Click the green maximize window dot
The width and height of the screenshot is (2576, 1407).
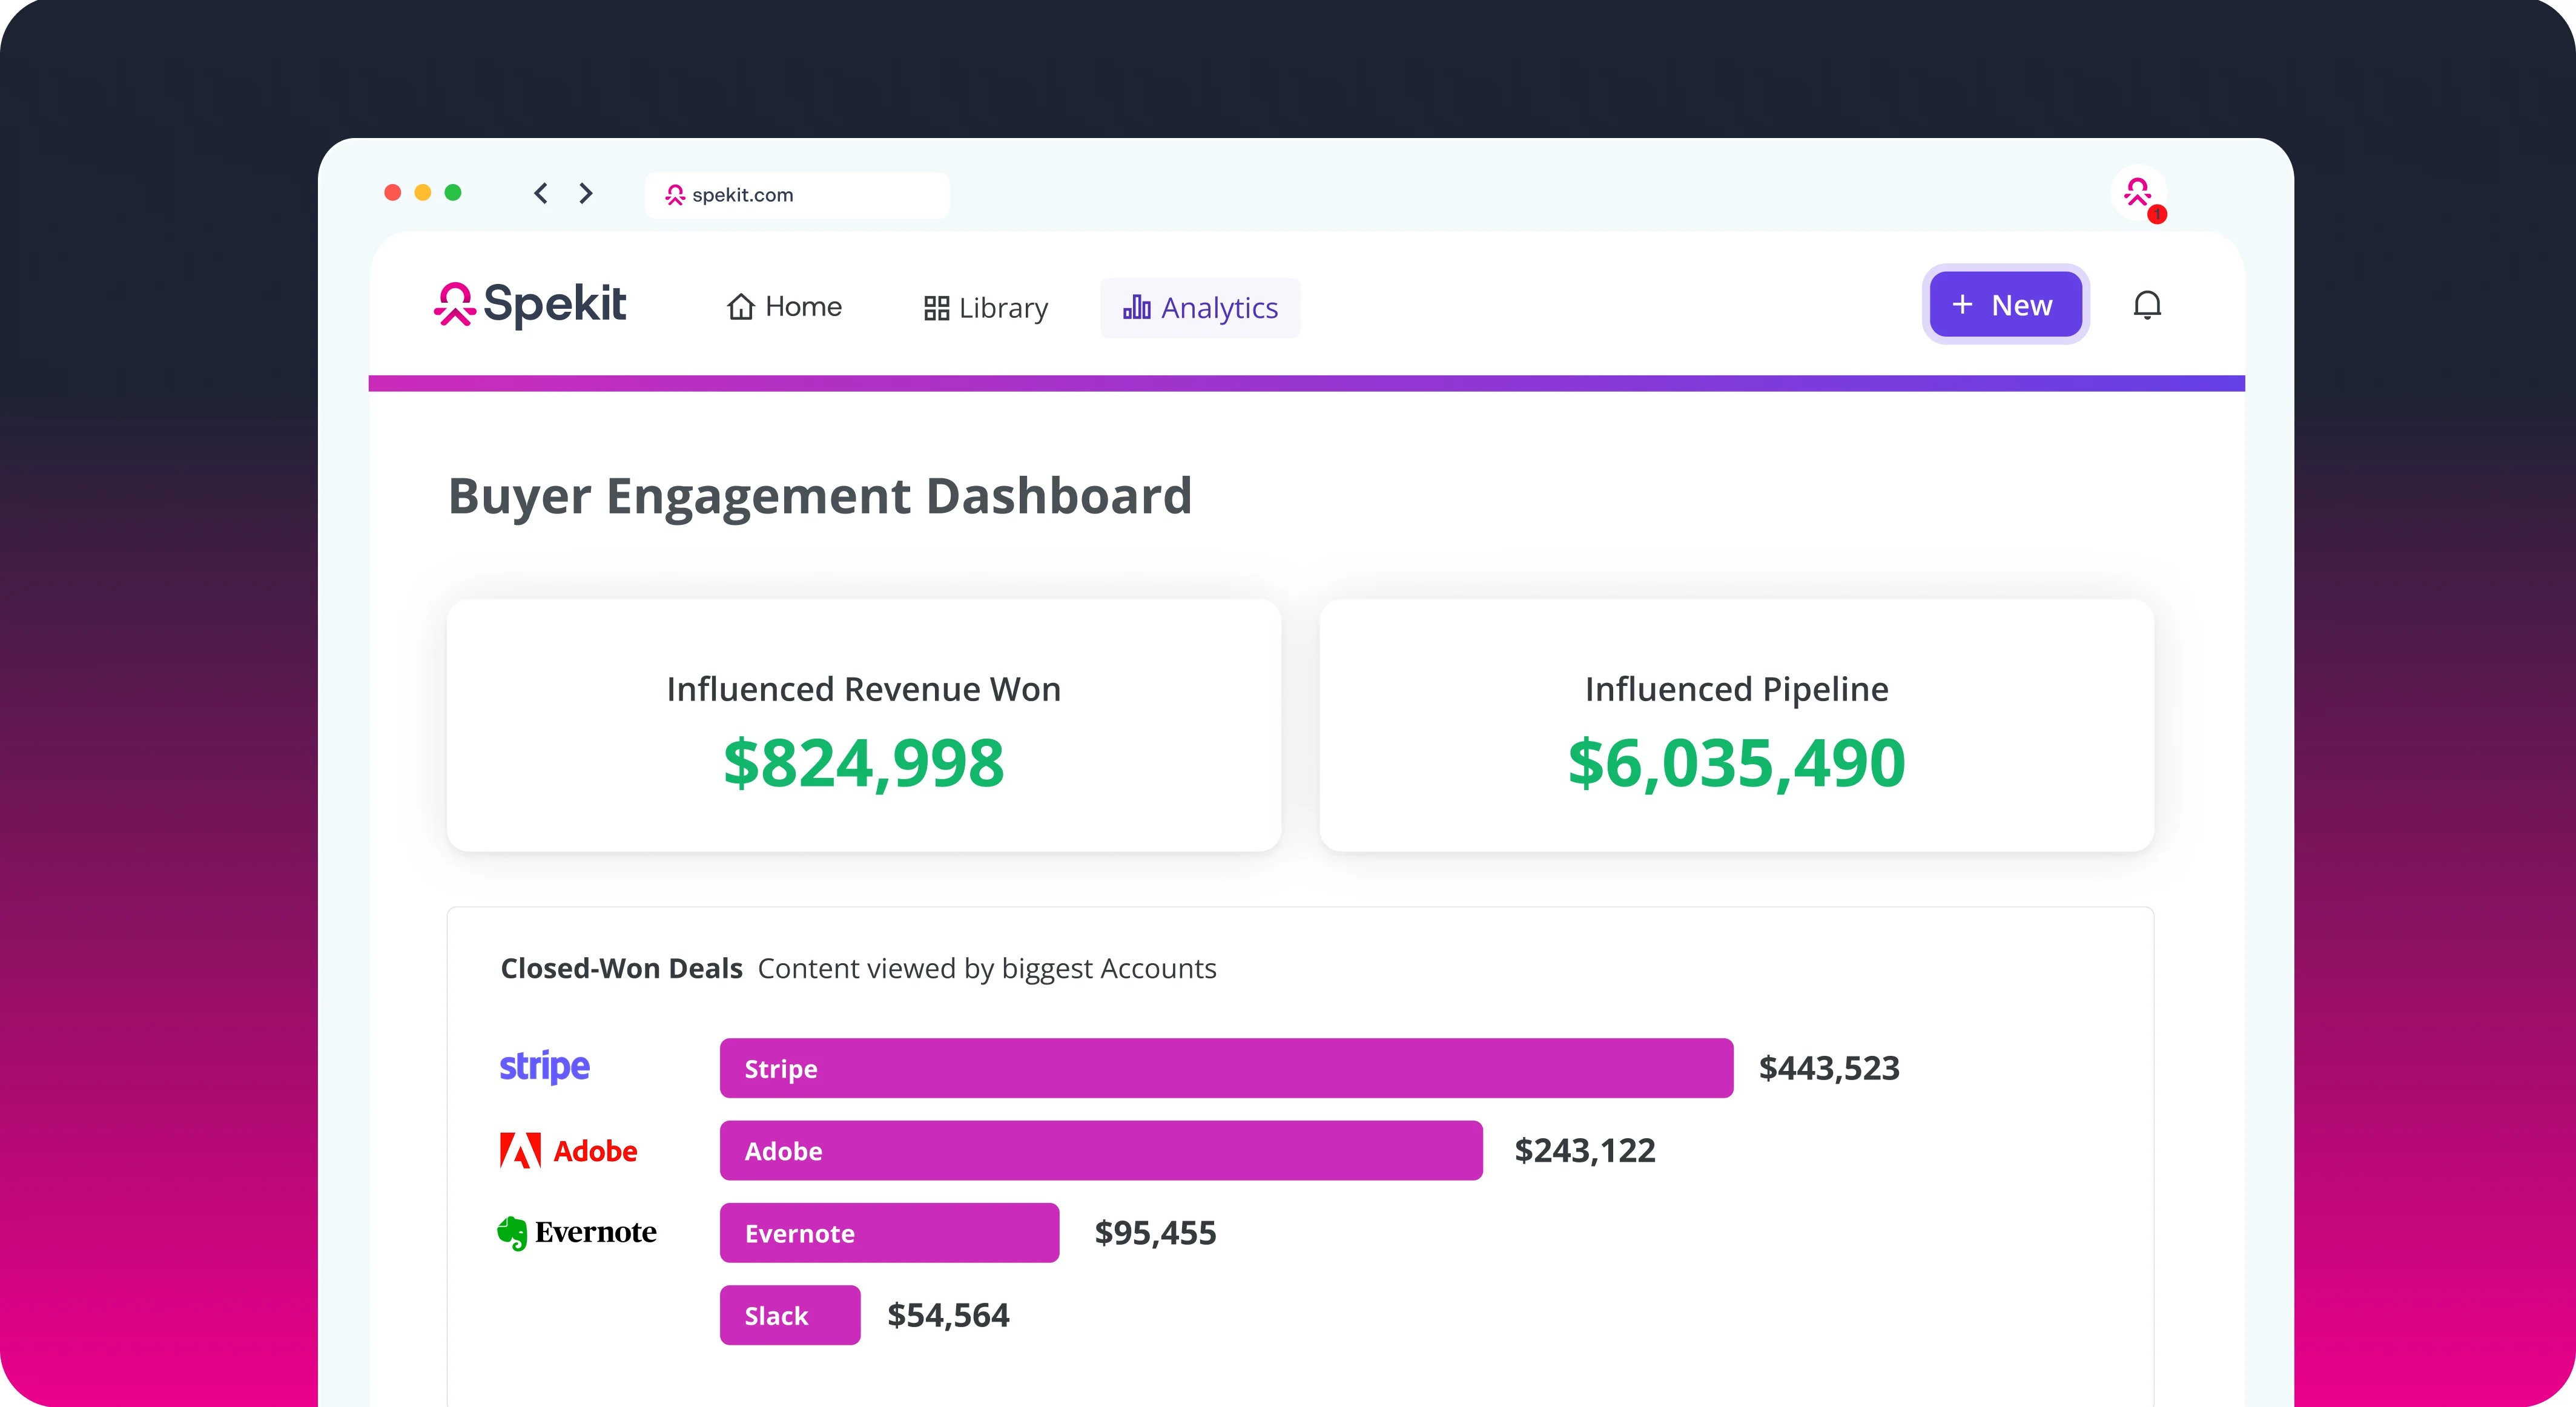click(x=453, y=192)
